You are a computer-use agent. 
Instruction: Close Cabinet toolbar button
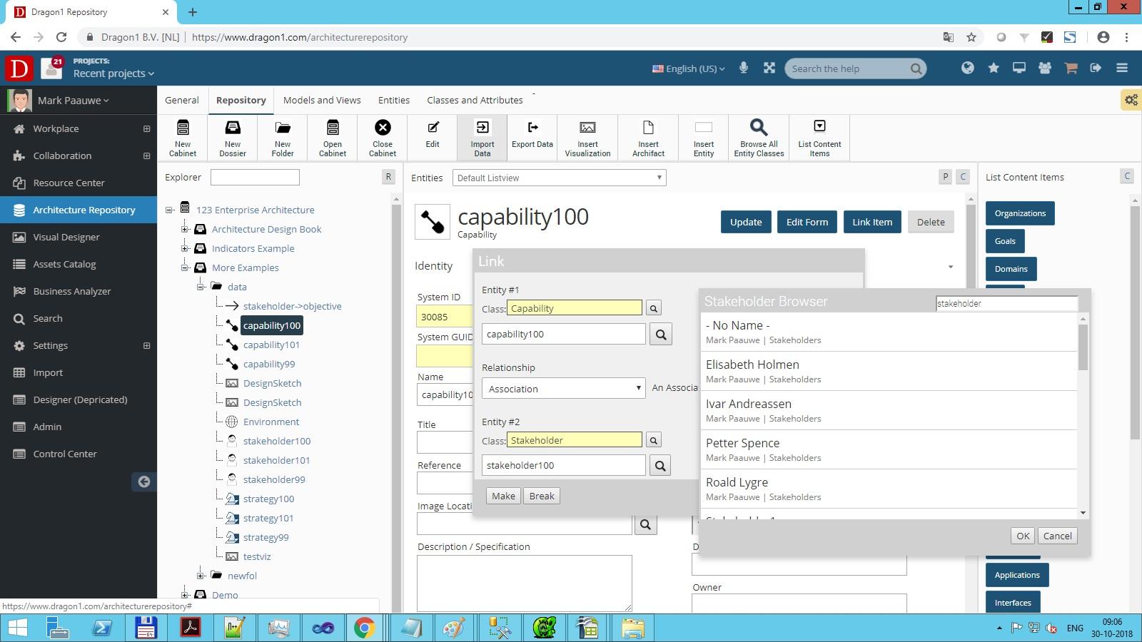(x=383, y=137)
